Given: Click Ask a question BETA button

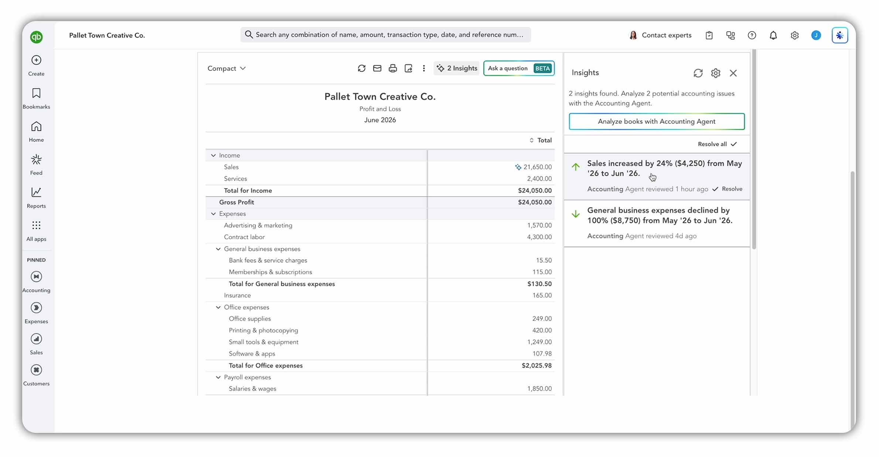Looking at the screenshot, I should coord(519,68).
